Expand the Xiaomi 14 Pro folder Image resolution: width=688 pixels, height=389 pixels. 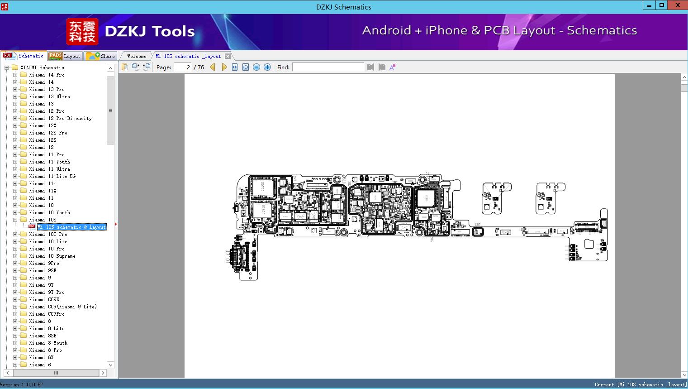pyautogui.click(x=15, y=75)
